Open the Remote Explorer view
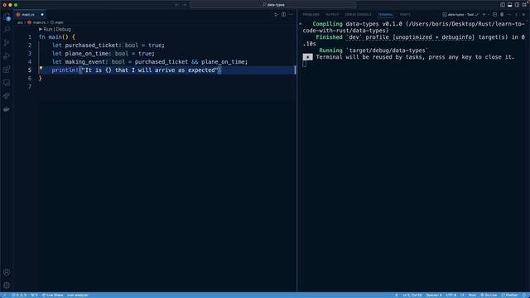This screenshot has width=530, height=298. pyautogui.click(x=7, y=83)
